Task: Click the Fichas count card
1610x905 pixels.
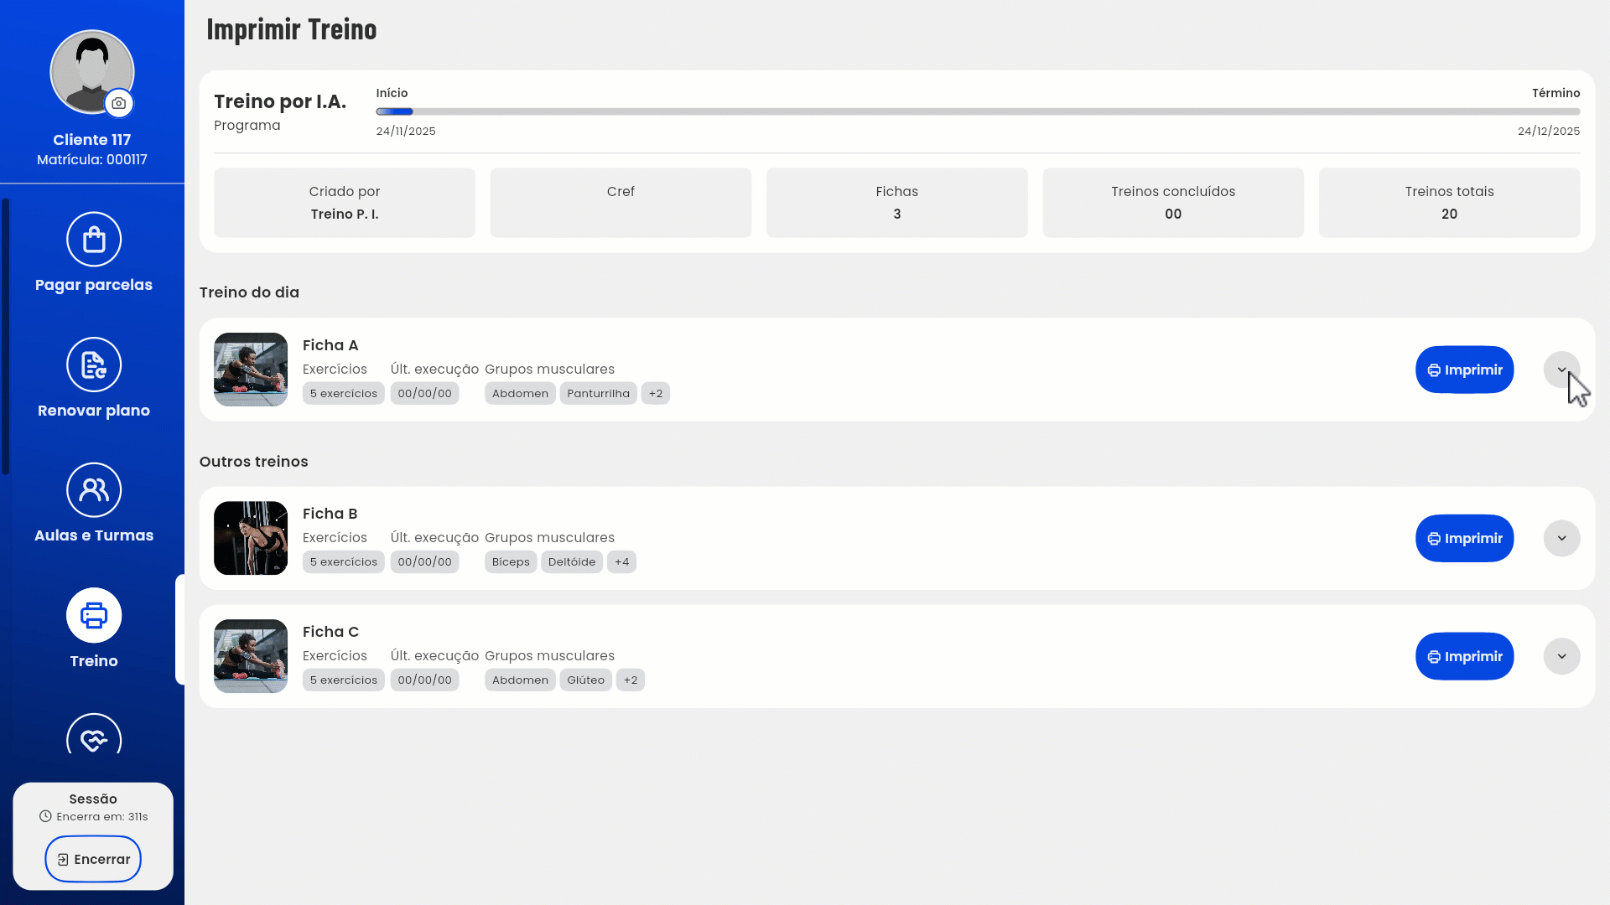Action: (x=896, y=203)
